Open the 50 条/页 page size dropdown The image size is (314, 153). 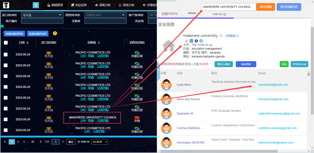pyautogui.click(x=100, y=142)
